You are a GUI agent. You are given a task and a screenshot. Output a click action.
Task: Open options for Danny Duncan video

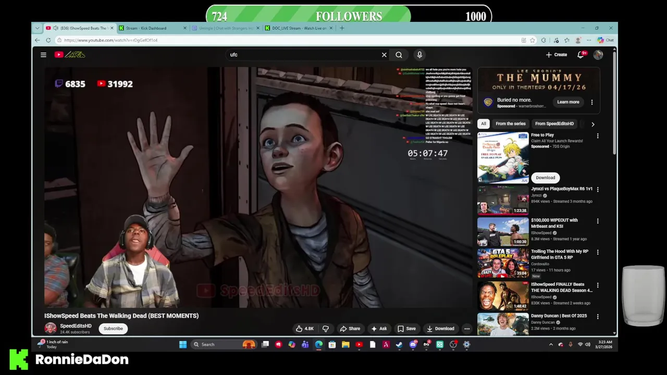598,317
